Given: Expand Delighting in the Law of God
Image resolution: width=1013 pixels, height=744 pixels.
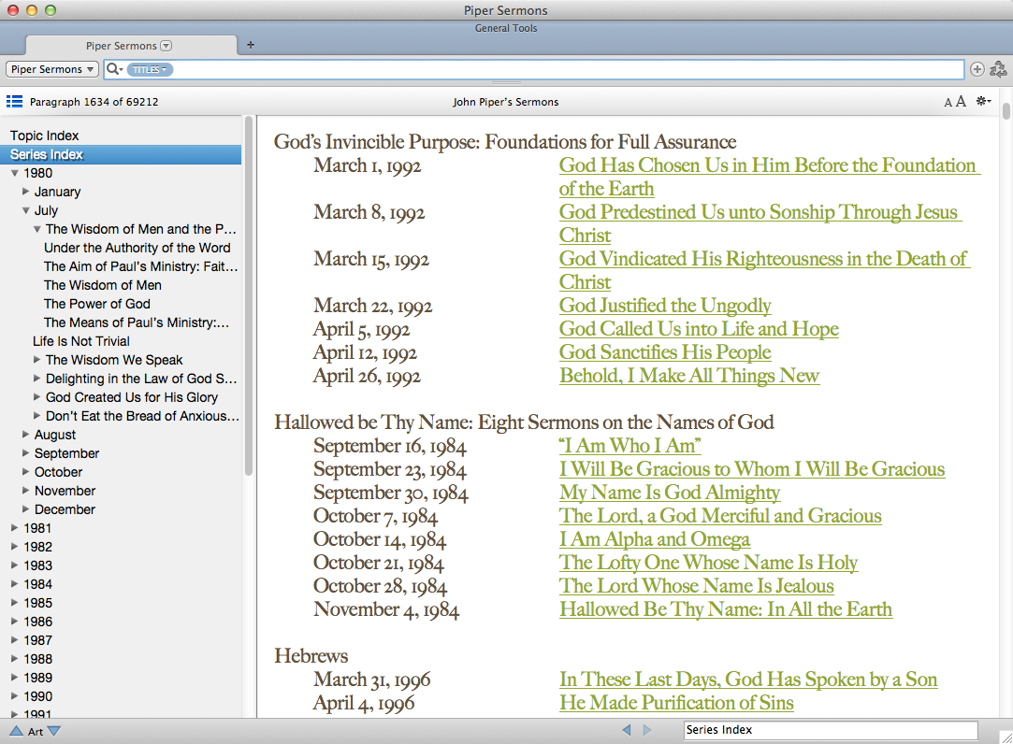Looking at the screenshot, I should (x=37, y=378).
